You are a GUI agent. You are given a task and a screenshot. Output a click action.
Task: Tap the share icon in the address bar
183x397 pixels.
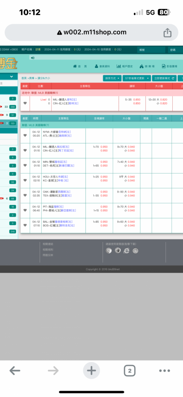point(167,33)
